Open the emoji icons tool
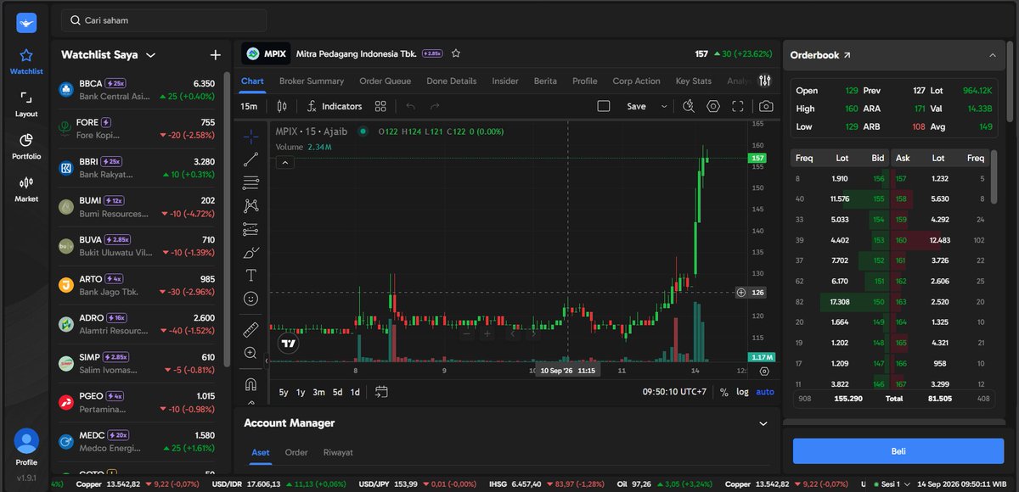 click(x=251, y=299)
